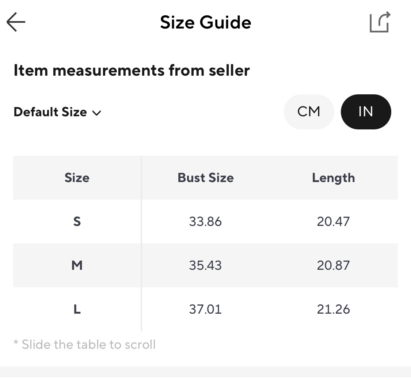
Task: Tap the share icon
Action: pyautogui.click(x=380, y=22)
